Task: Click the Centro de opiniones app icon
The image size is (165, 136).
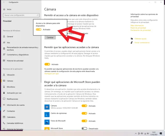Action: [47, 114]
